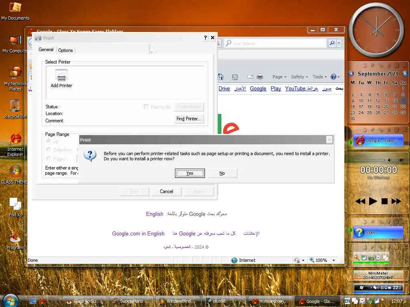Image resolution: width=410 pixels, height=307 pixels.
Task: Click the language indicator in system tray
Action: pos(347,301)
